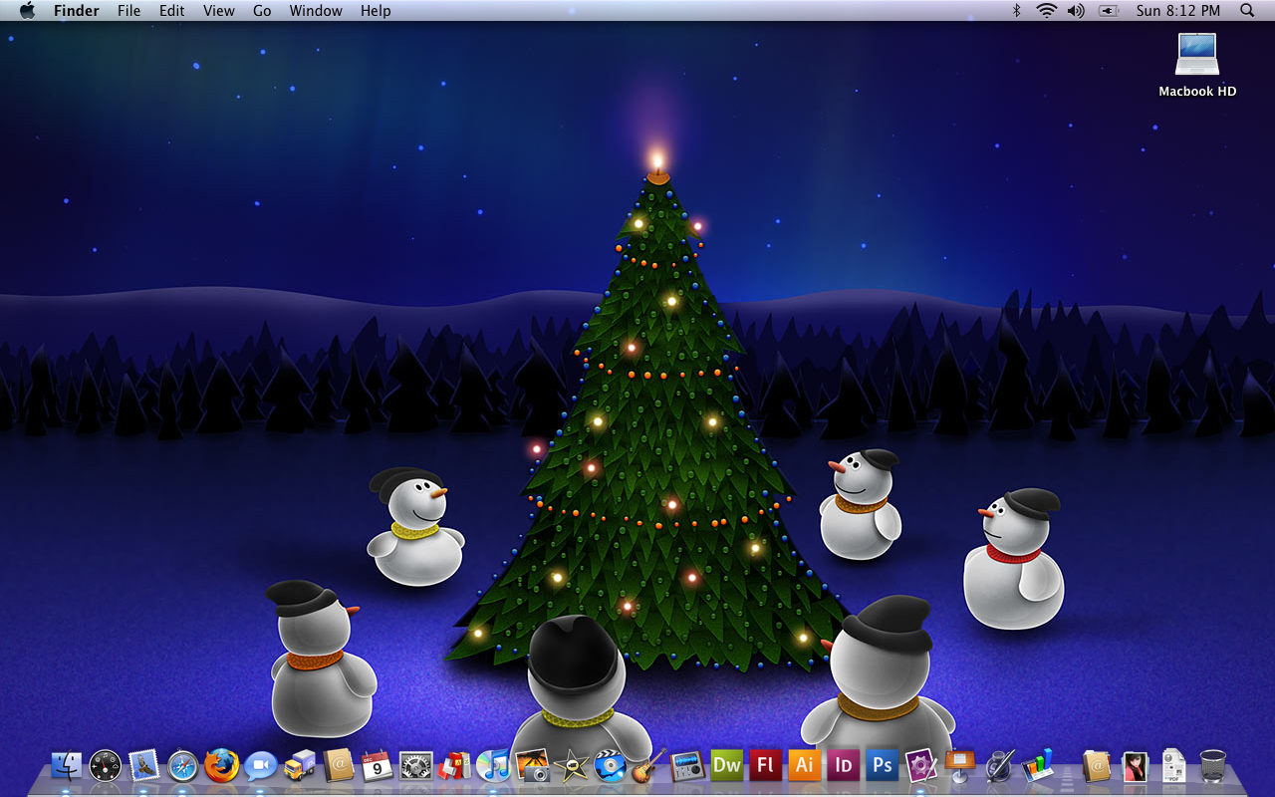This screenshot has width=1275, height=797.
Task: Open the PDF document stack in dock
Action: tap(1174, 765)
